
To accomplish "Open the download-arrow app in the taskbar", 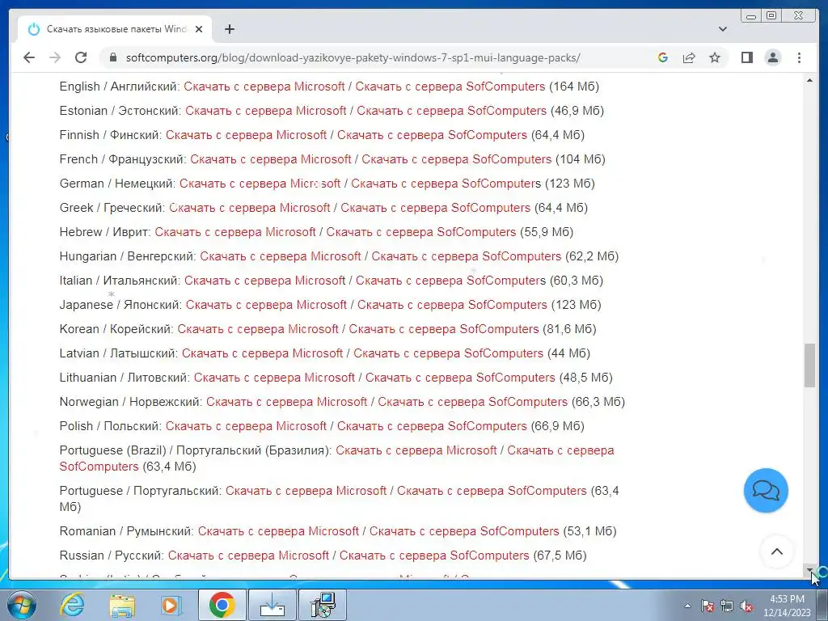I will click(x=272, y=605).
